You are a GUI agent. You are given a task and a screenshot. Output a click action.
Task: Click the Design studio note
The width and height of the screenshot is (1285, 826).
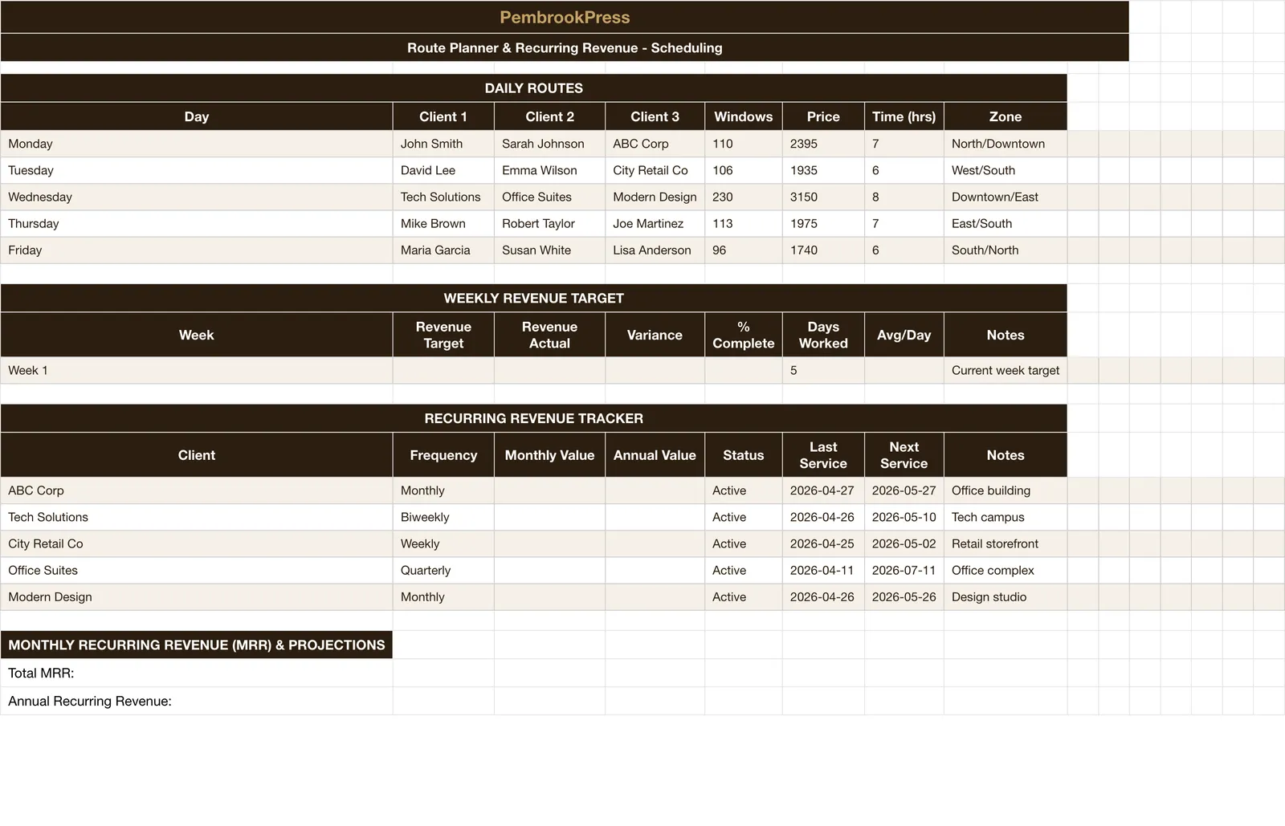click(x=1006, y=596)
